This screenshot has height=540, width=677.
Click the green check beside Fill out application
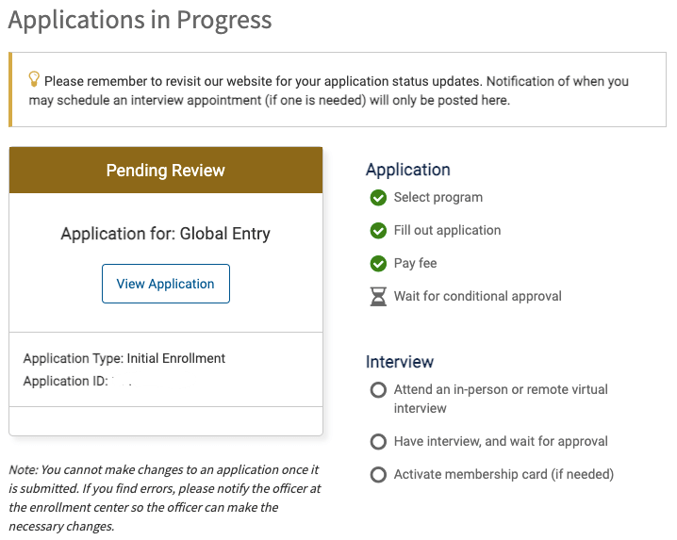point(378,231)
